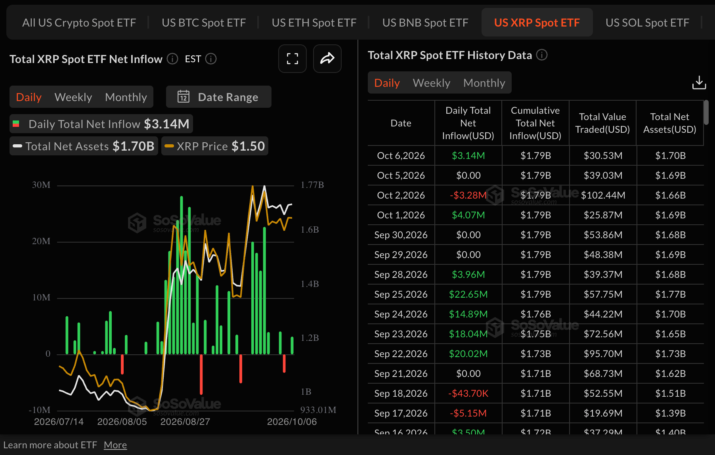The width and height of the screenshot is (715, 455).
Task: Click Cumulative Total Net Inflow(USD) column header
Action: click(x=535, y=123)
